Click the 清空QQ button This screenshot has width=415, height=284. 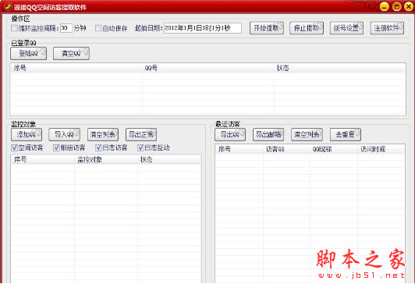[x=71, y=54]
